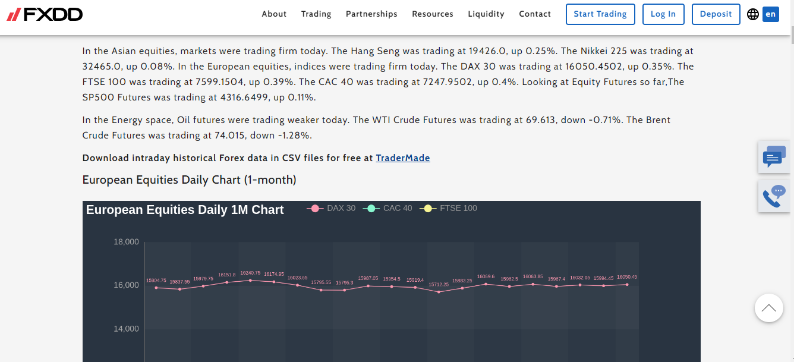This screenshot has height=362, width=794.
Task: Expand the 'en' language selector
Action: 771,14
